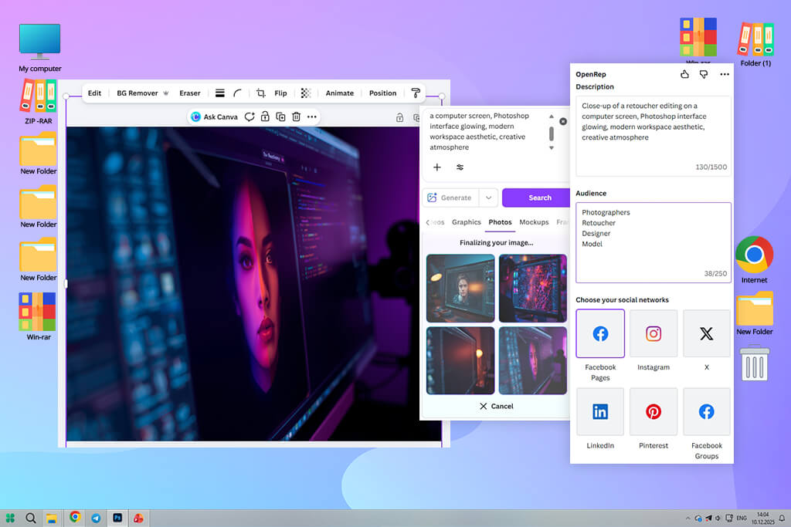The height and width of the screenshot is (527, 791).
Task: Open prompt settings sliders icon
Action: 460,167
